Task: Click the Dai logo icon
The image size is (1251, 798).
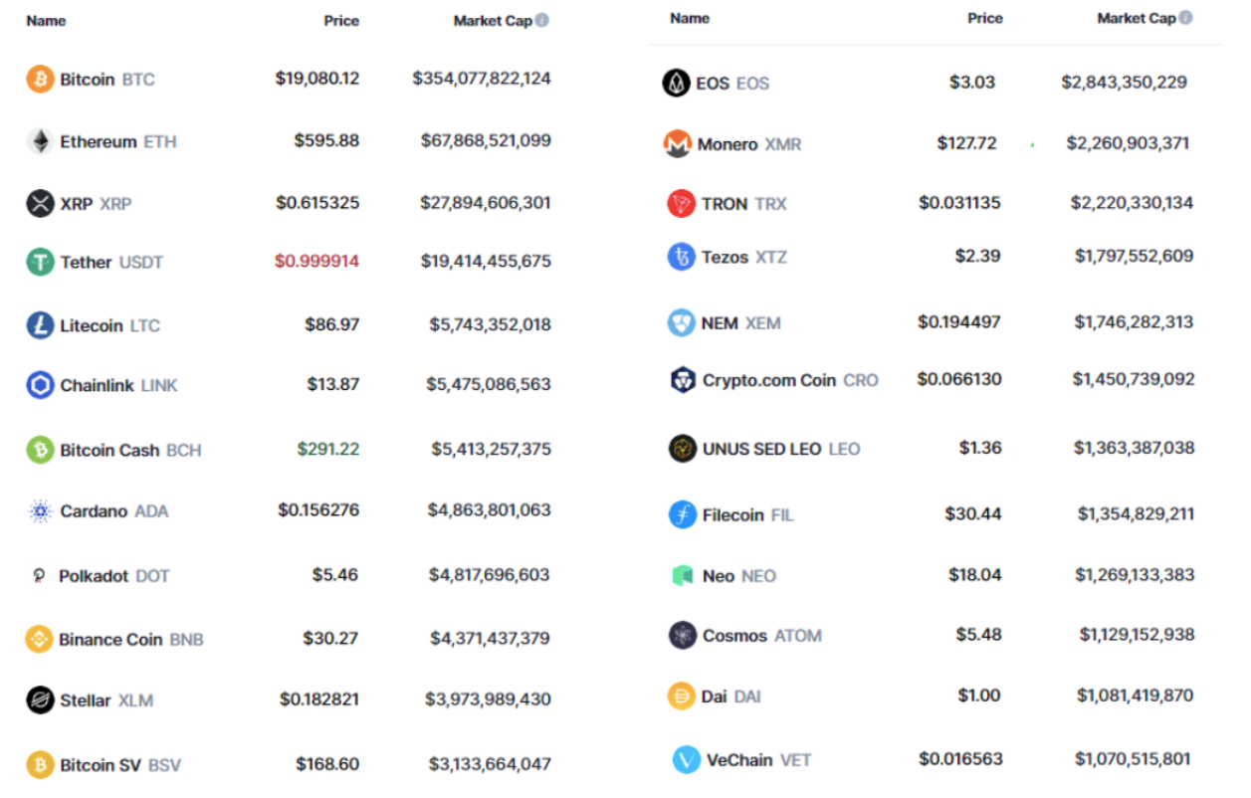Action: coord(682,697)
